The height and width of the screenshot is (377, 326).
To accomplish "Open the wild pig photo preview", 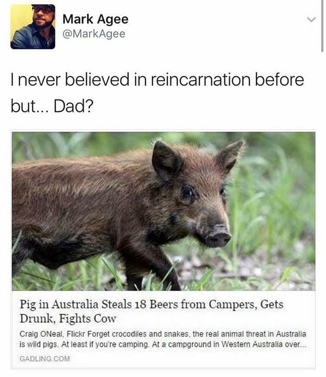I will (164, 211).
